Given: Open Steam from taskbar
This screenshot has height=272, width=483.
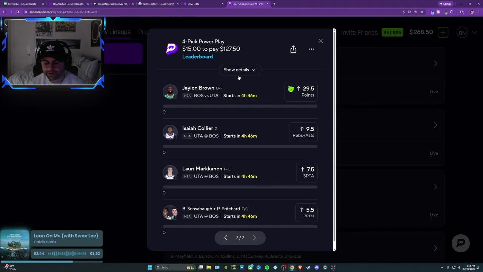Looking at the screenshot, I should 308,267.
